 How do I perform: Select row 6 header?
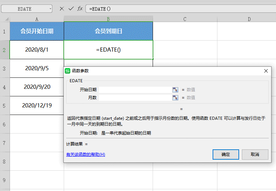click(4, 124)
